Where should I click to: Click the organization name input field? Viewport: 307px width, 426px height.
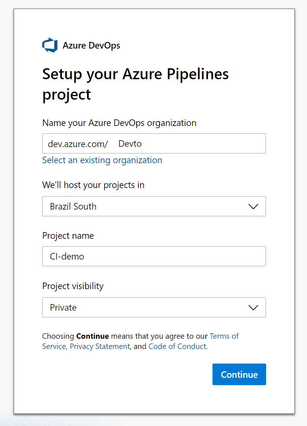[154, 143]
